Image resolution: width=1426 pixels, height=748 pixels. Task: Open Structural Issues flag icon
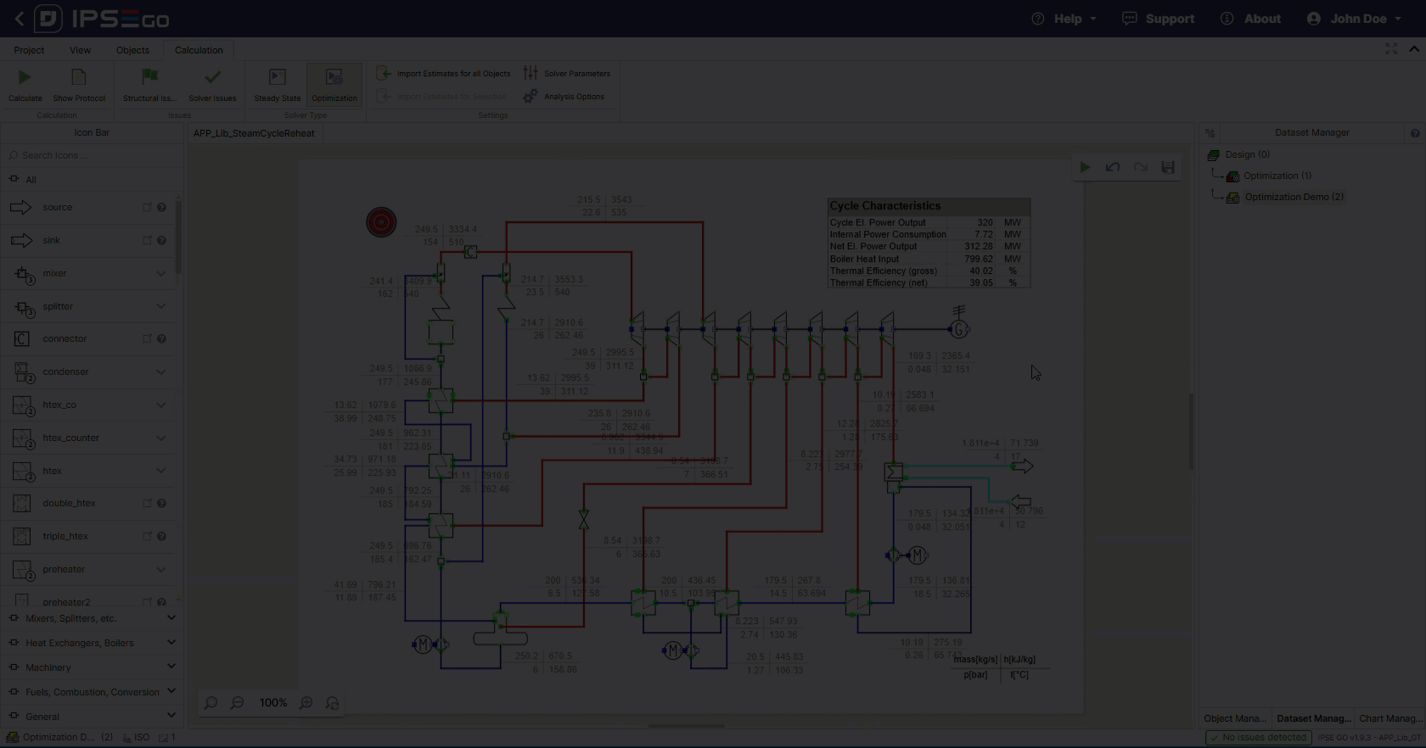pos(149,78)
